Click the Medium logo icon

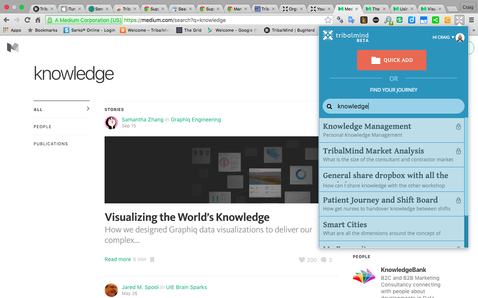tap(13, 47)
